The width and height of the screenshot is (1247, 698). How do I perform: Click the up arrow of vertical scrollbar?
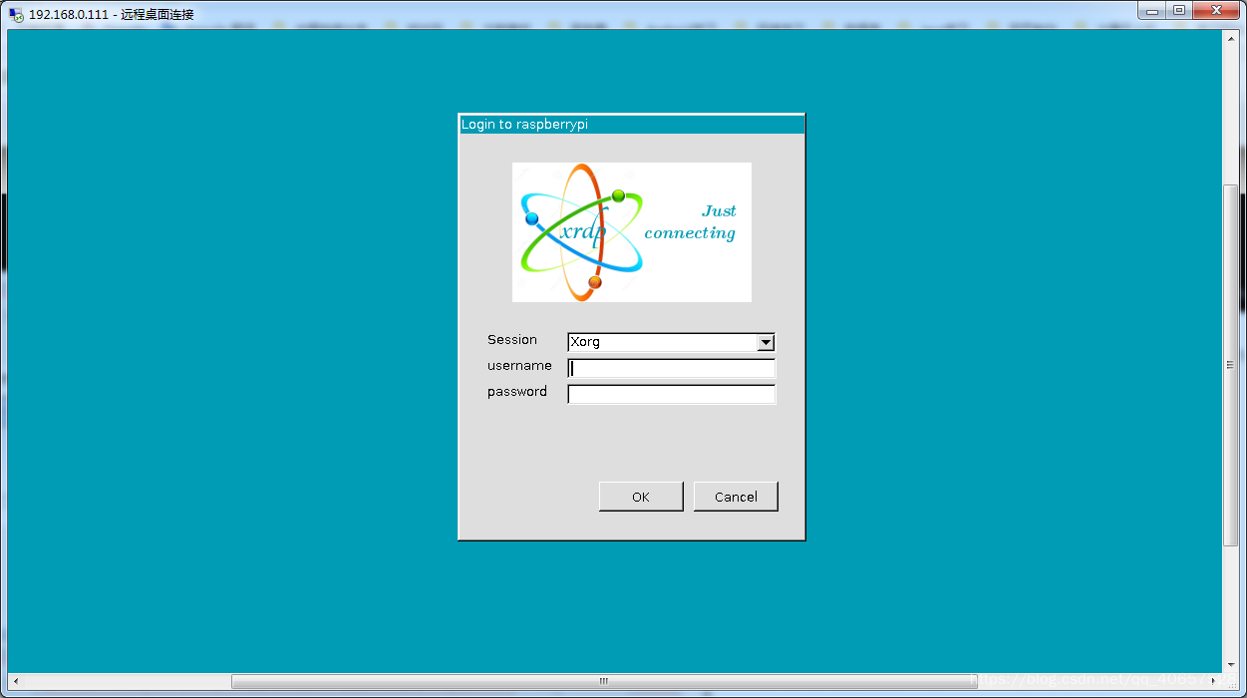(x=1230, y=37)
